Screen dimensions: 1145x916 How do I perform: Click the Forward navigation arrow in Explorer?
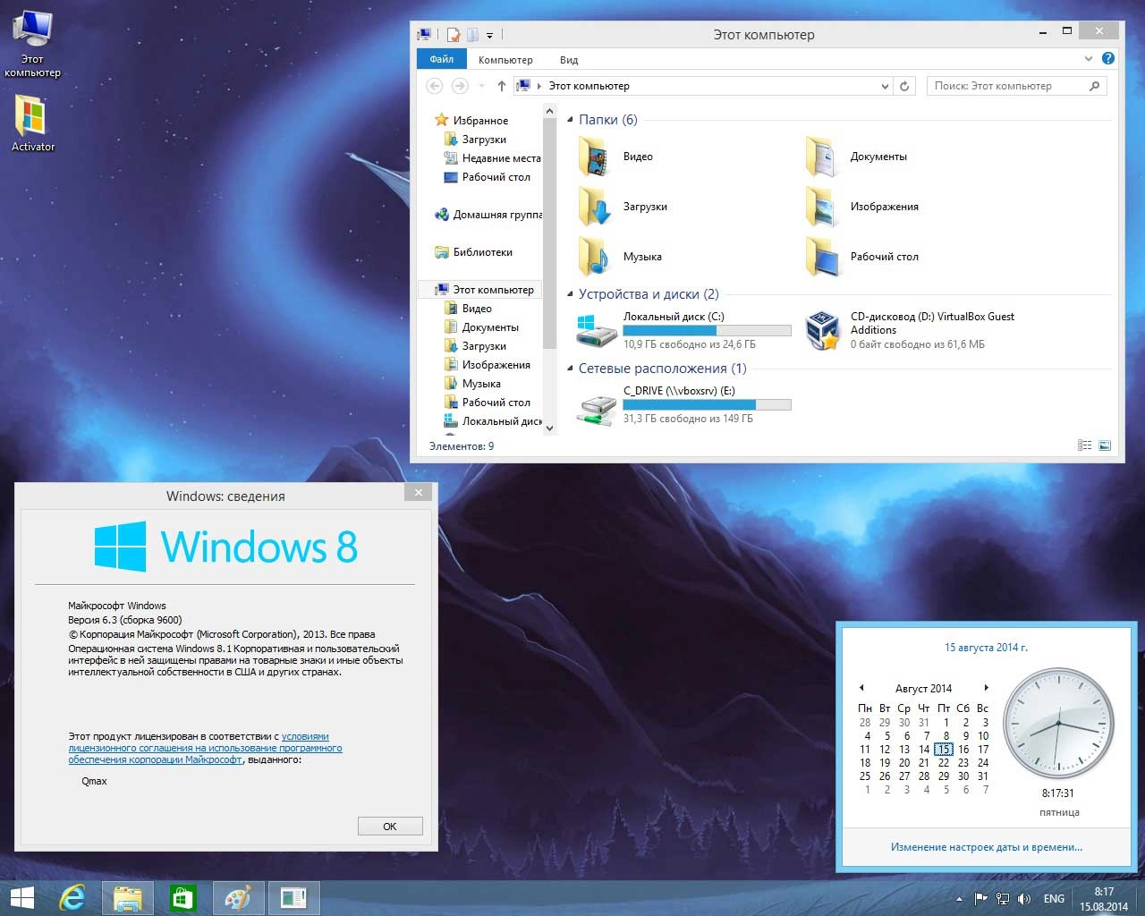pyautogui.click(x=460, y=86)
